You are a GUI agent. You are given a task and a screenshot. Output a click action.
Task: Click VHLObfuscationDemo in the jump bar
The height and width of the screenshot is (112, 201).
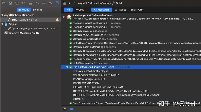pyautogui.click(x=96, y=3)
